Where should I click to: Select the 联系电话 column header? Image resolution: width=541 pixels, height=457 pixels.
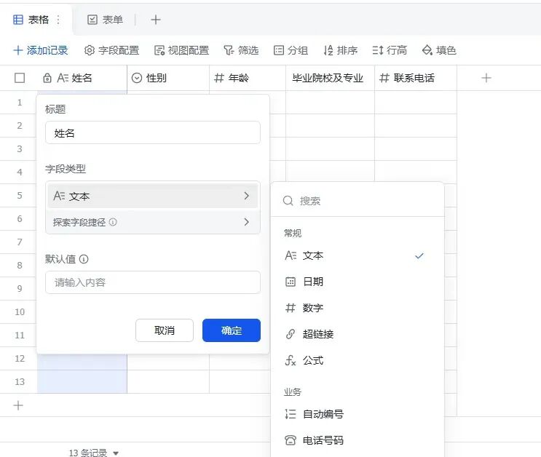[x=416, y=78]
